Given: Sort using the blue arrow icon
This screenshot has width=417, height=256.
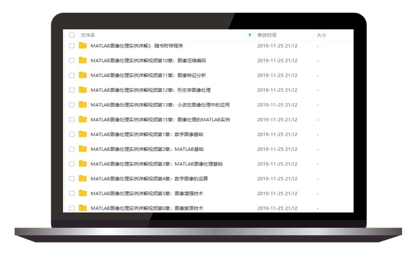Looking at the screenshot, I should [250, 35].
